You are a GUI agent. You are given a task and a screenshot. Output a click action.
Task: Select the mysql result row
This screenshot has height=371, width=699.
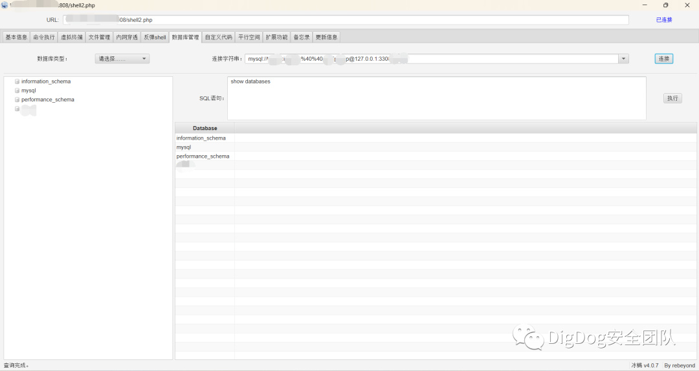pyautogui.click(x=436, y=147)
